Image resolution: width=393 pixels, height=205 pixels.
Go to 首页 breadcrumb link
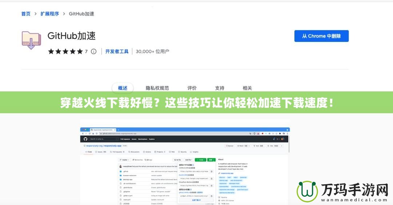point(25,14)
